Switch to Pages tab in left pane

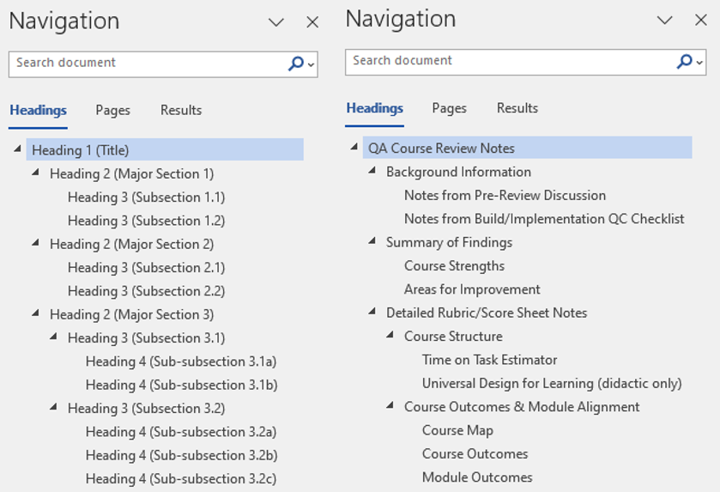coord(113,110)
